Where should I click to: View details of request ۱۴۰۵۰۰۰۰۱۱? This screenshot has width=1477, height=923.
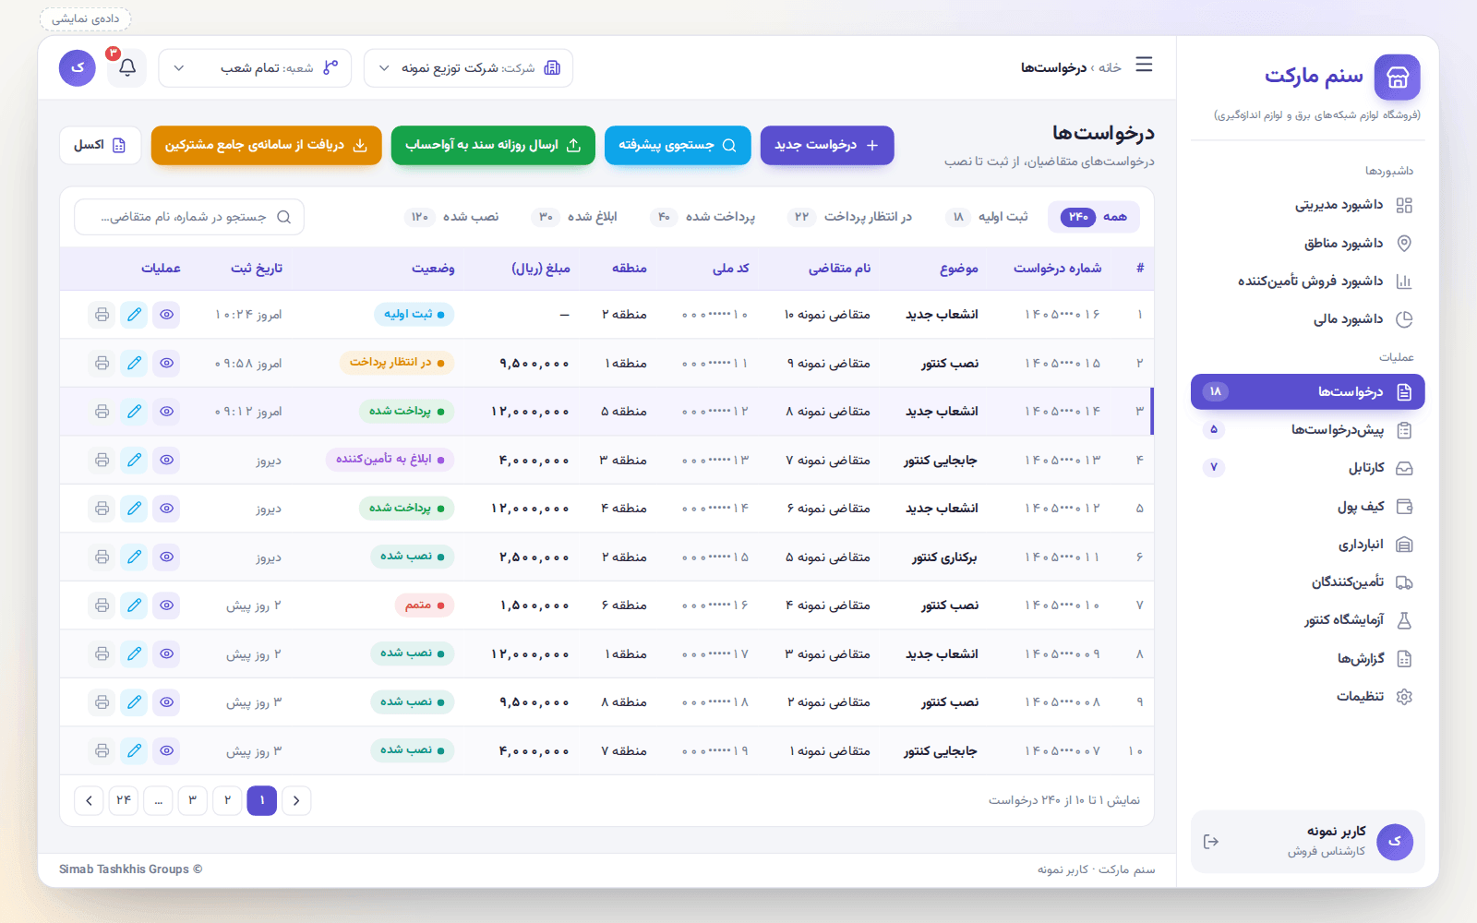coord(166,557)
